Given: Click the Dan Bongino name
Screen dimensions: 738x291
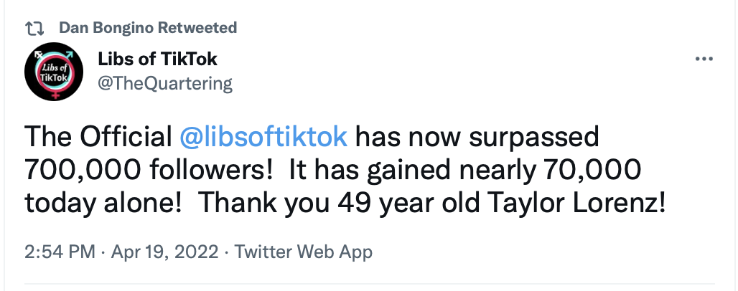Looking at the screenshot, I should point(106,28).
